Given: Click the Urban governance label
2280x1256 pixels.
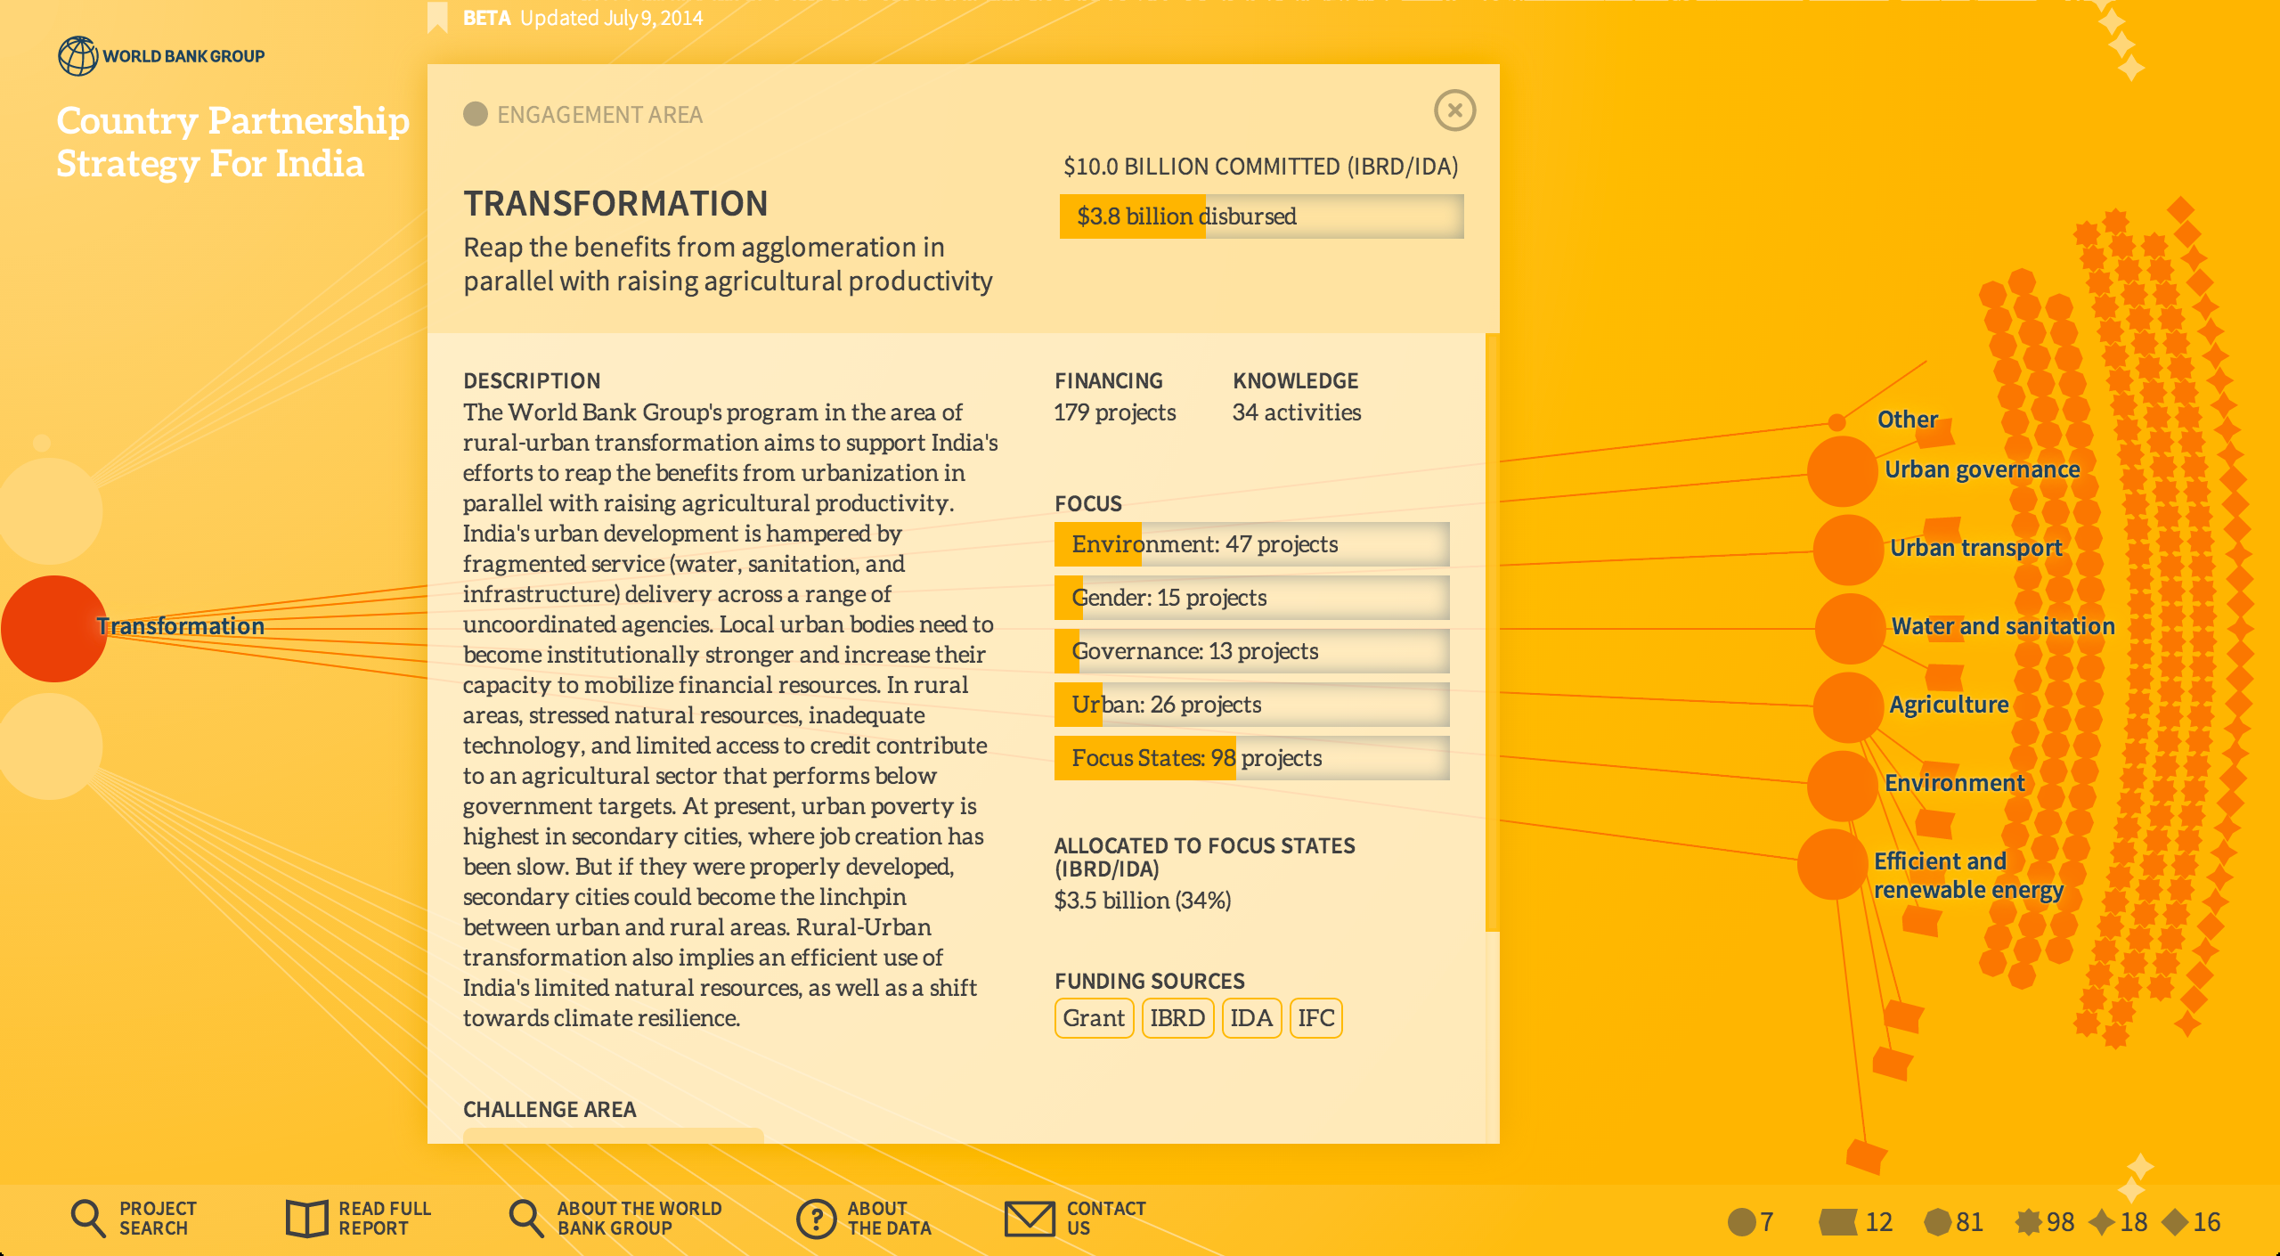Looking at the screenshot, I should (1983, 470).
